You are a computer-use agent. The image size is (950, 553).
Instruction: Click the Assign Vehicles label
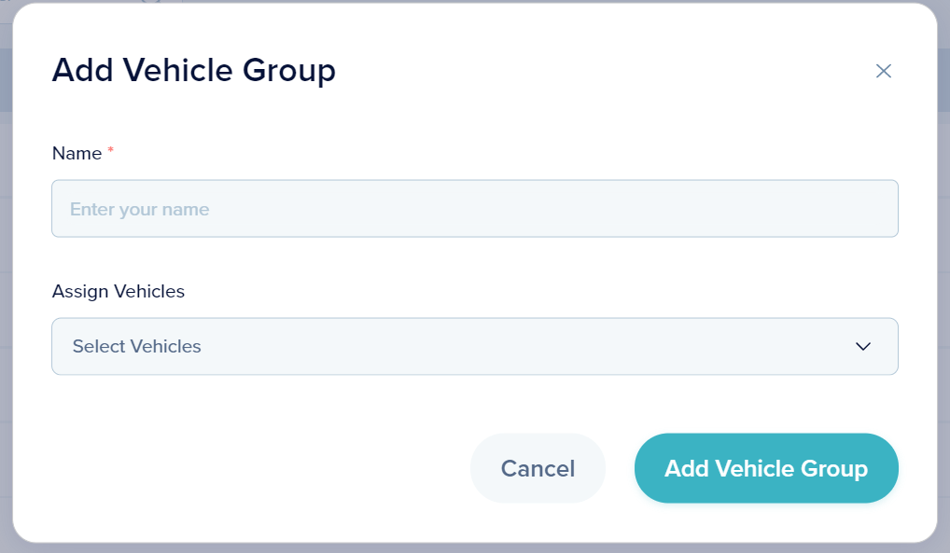pyautogui.click(x=119, y=292)
